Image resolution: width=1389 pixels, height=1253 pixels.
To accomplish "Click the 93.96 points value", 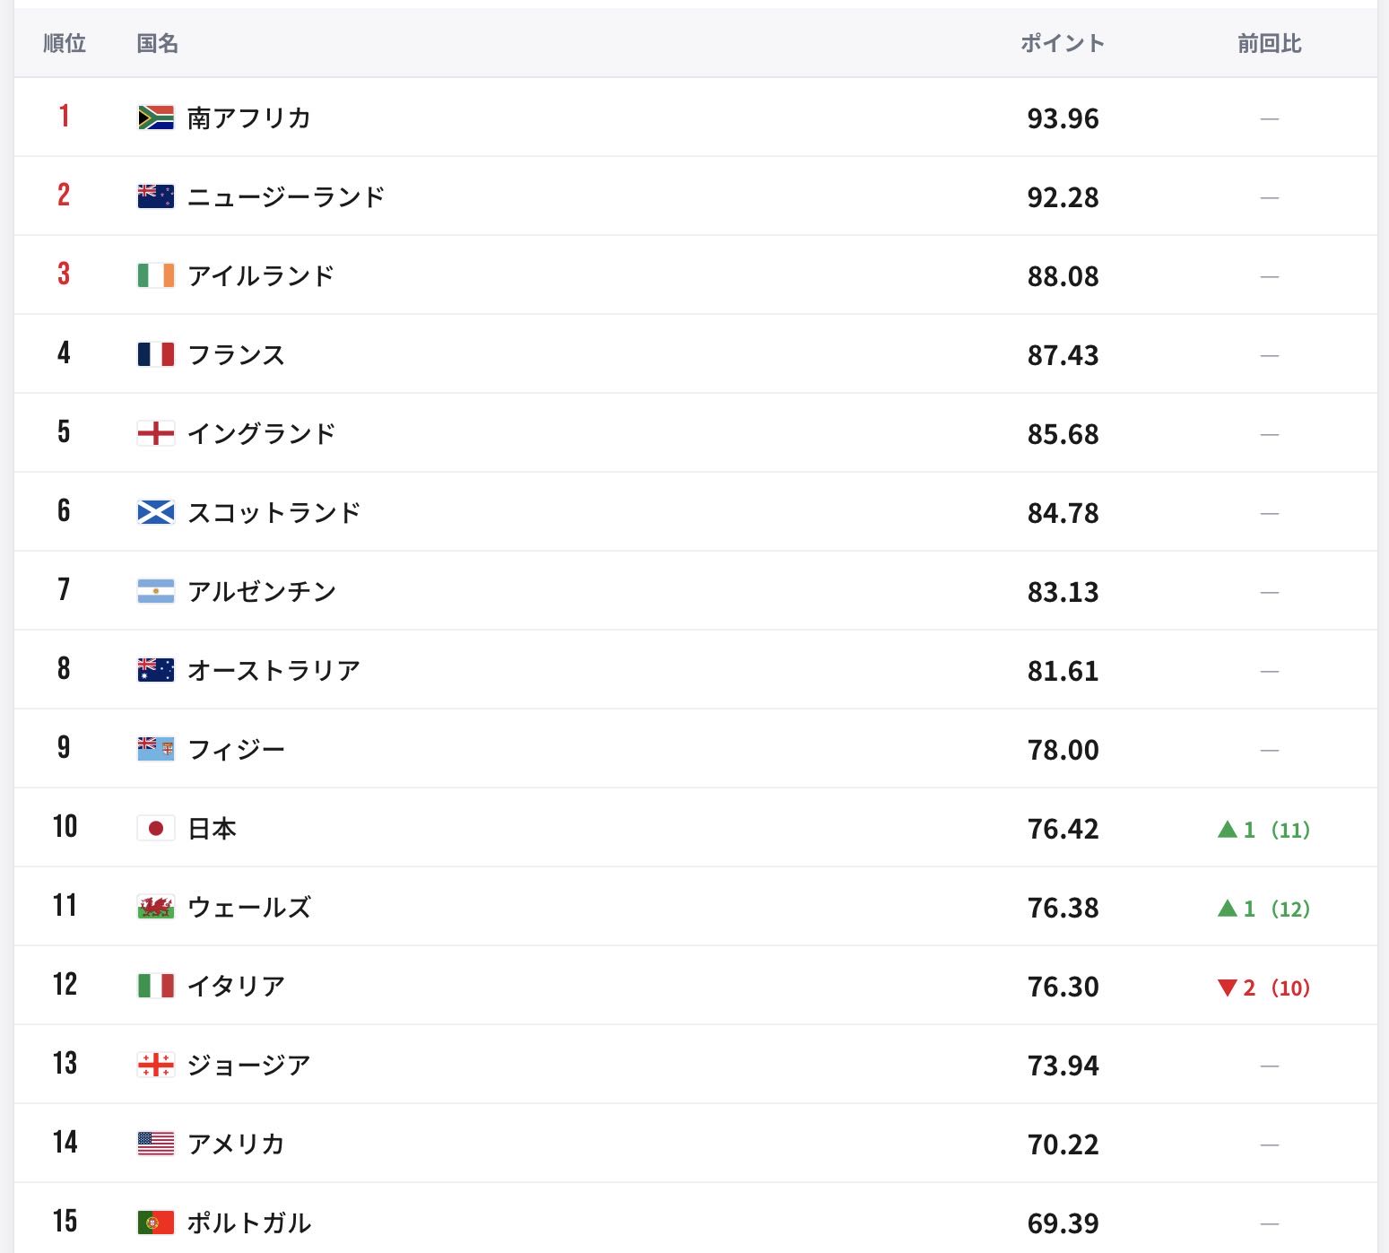I will pos(1063,118).
